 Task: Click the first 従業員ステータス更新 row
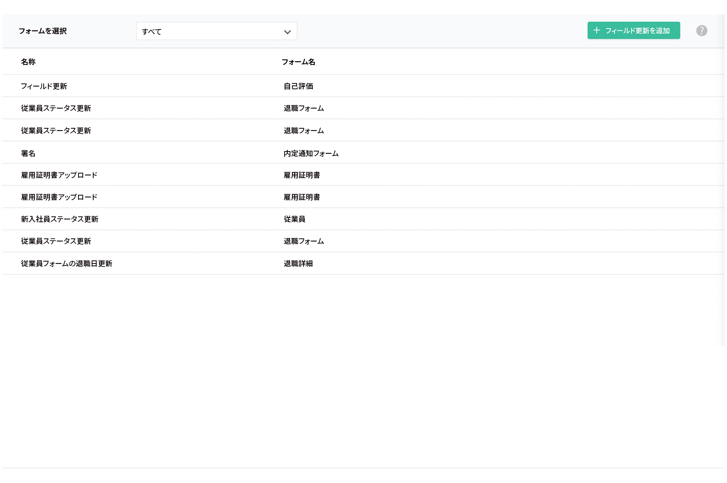pos(56,108)
